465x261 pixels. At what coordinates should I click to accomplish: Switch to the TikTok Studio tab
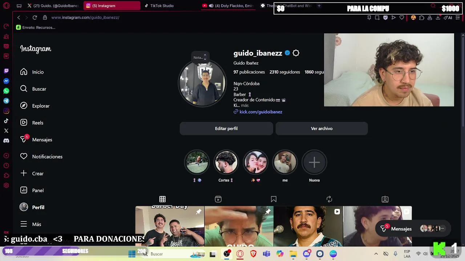coord(162,6)
